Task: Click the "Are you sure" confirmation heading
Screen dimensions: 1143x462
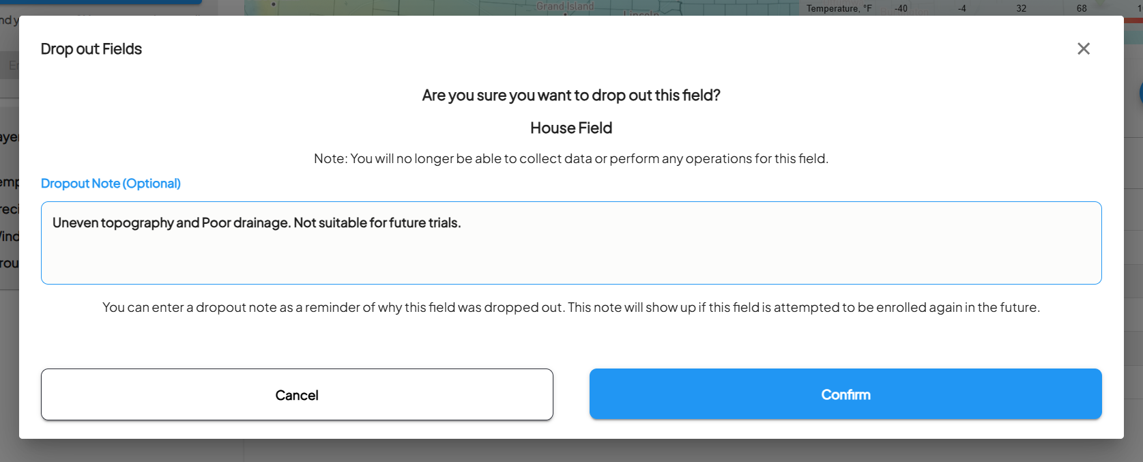Action: (x=571, y=96)
